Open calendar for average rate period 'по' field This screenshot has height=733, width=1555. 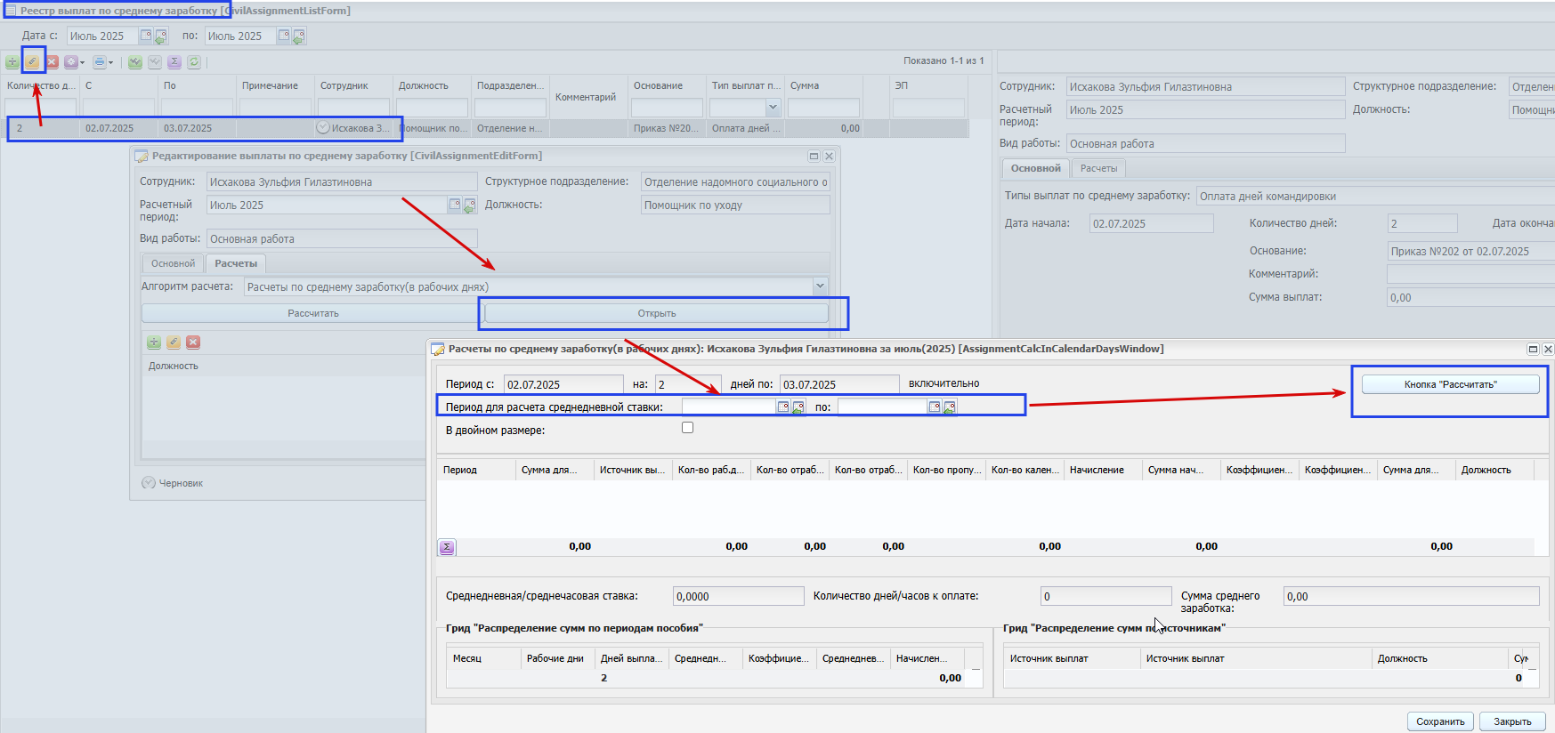[x=935, y=407]
